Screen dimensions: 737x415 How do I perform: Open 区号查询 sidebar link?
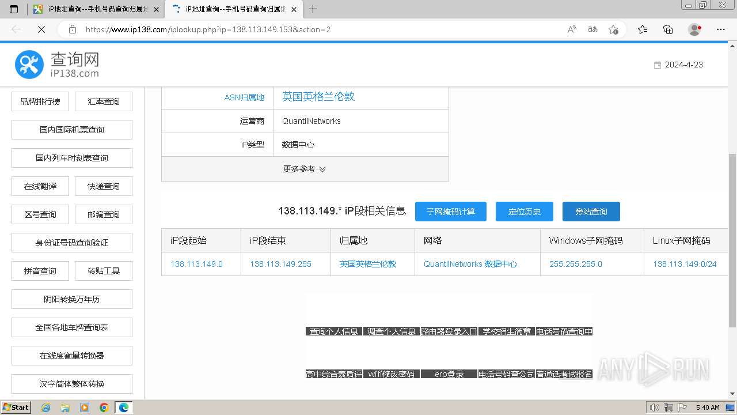tap(40, 214)
